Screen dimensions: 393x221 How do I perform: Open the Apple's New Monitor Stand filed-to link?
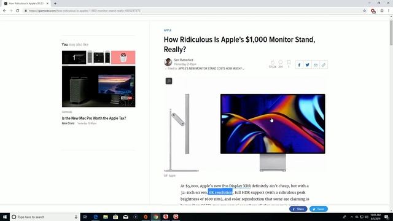click(x=210, y=68)
